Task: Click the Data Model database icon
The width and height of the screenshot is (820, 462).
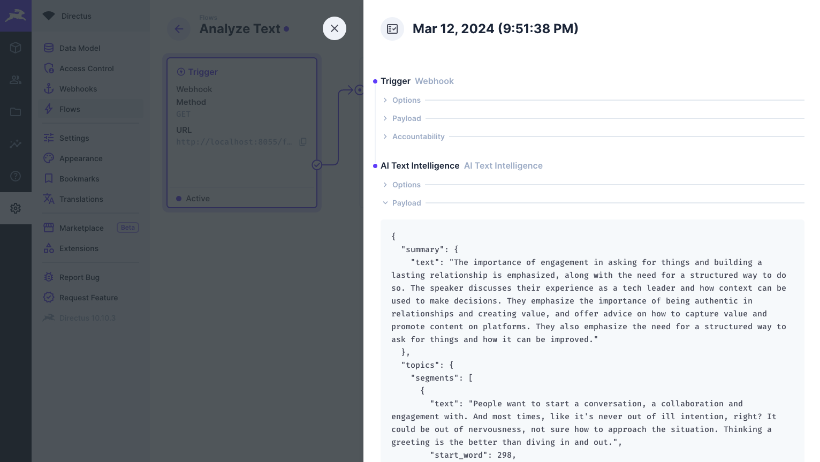Action: 49,48
